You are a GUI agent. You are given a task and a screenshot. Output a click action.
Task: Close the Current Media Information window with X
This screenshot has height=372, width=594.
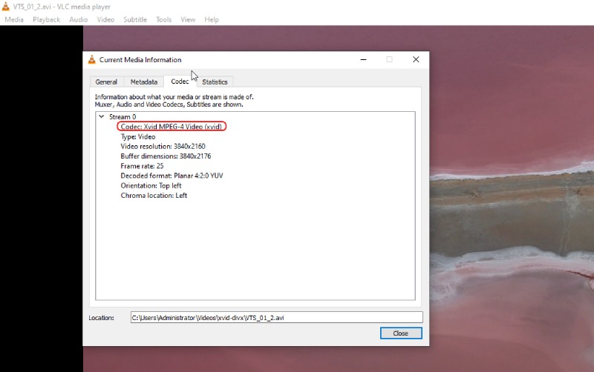416,60
